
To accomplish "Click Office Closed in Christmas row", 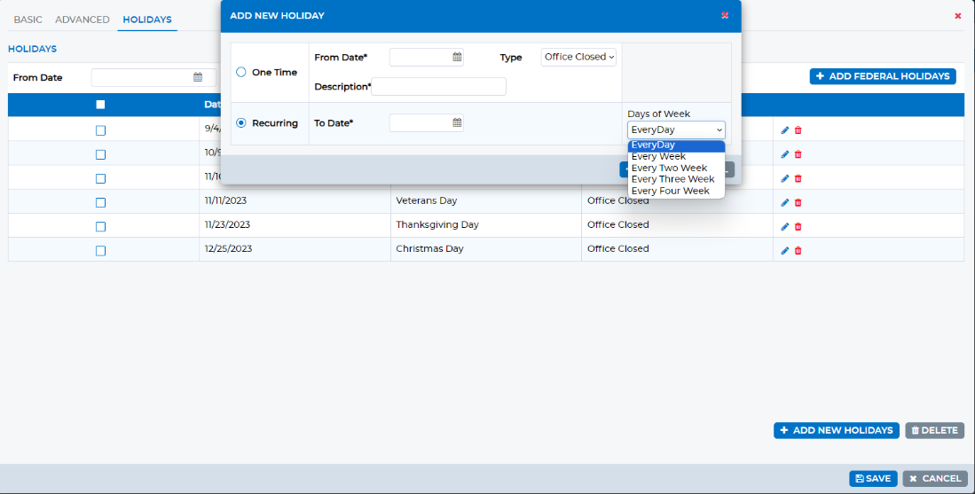I will (618, 248).
